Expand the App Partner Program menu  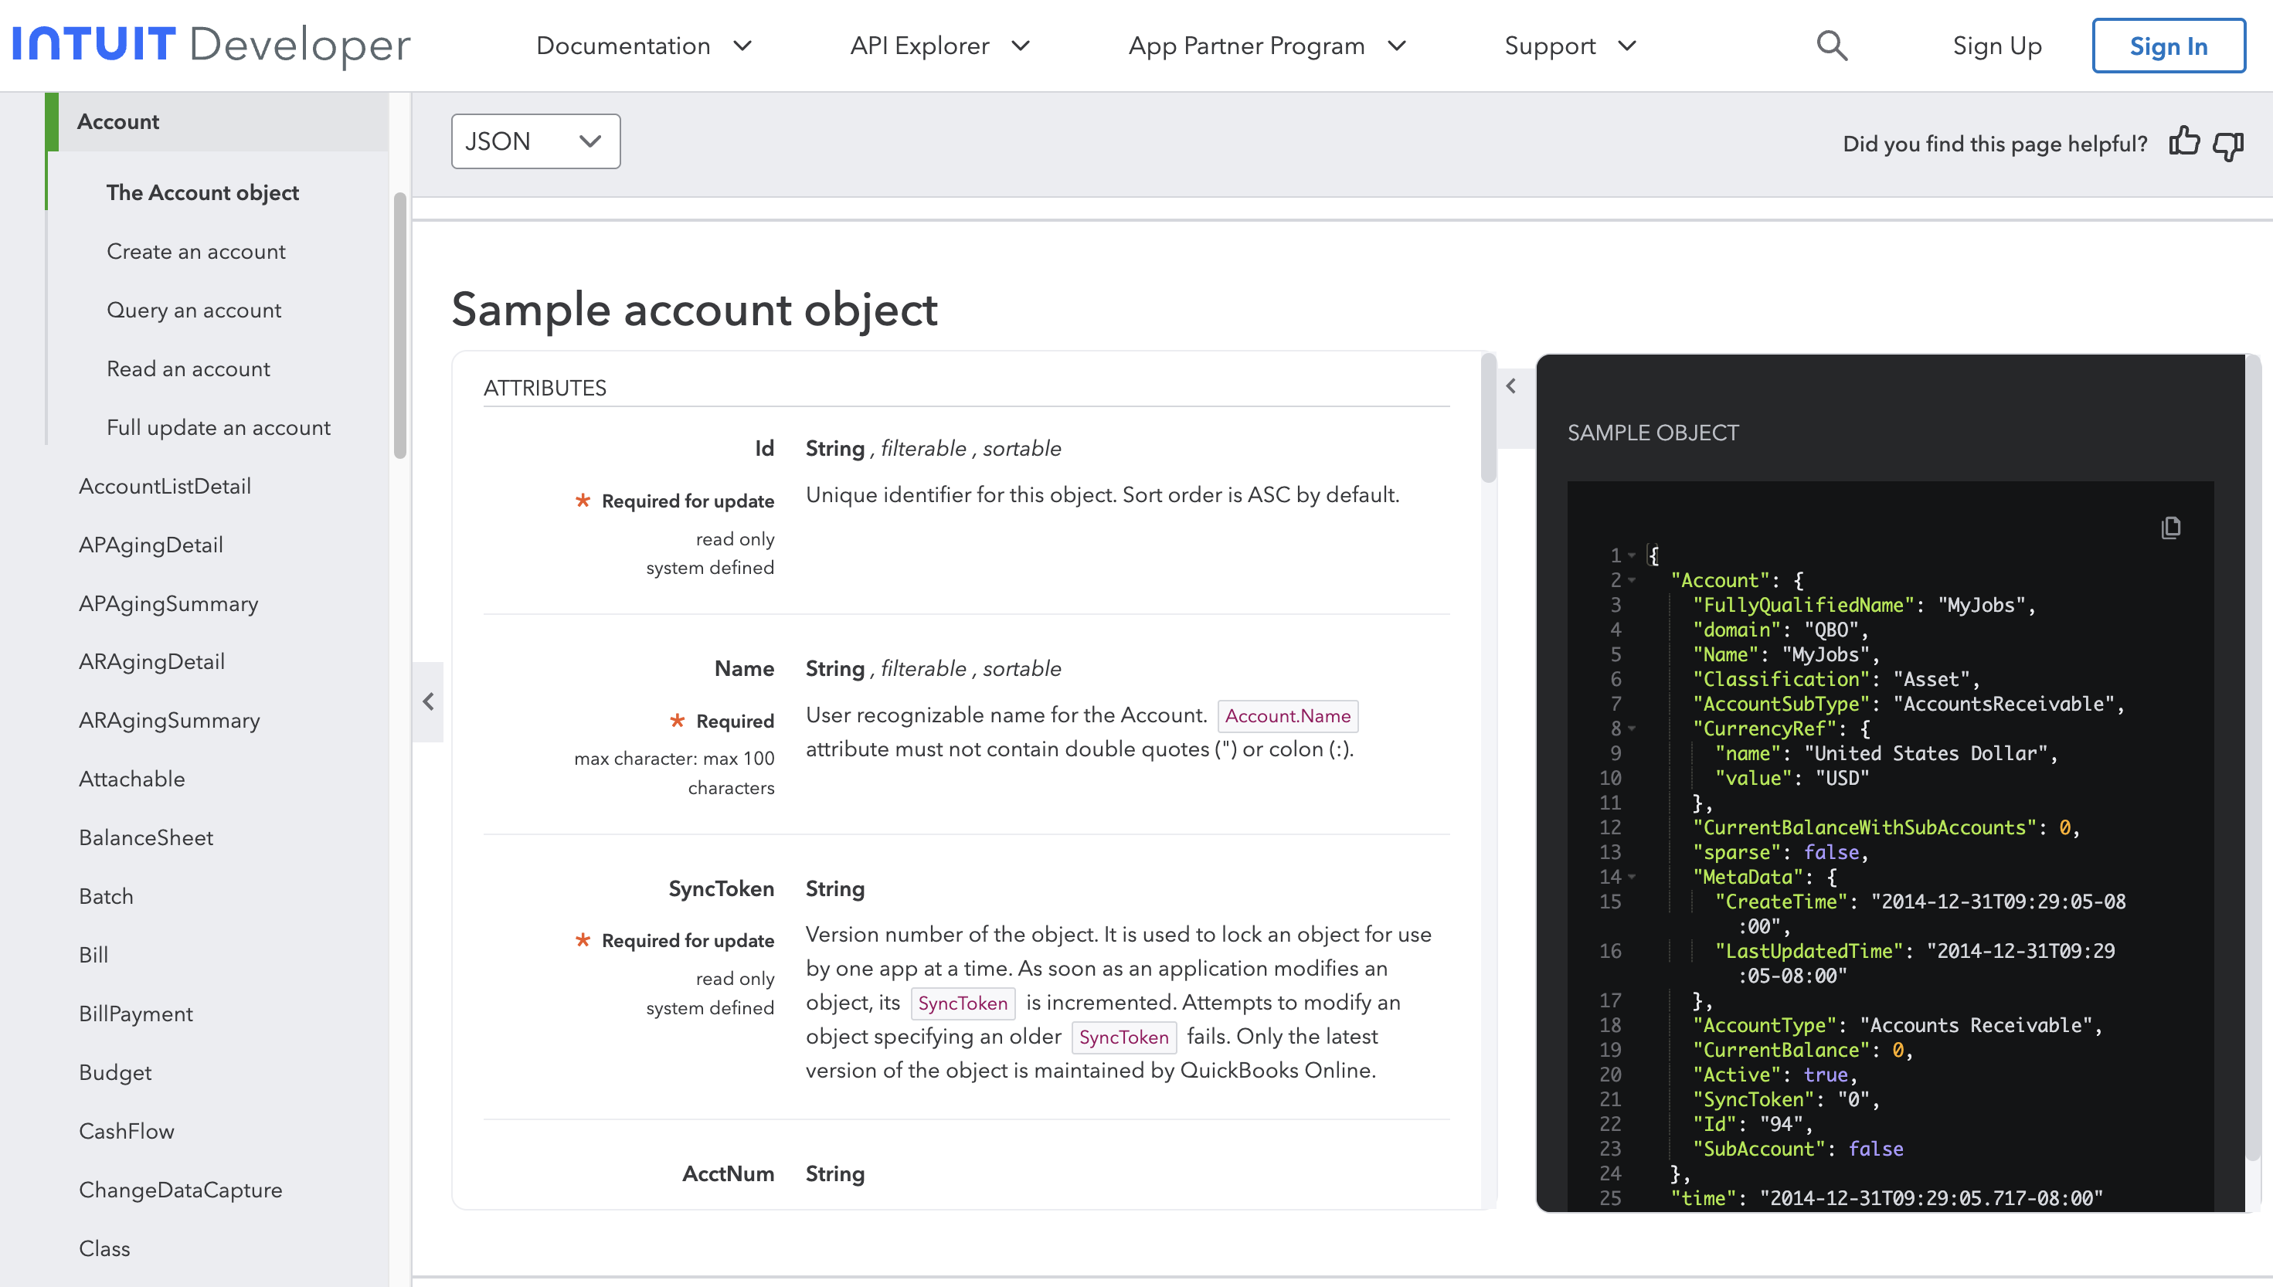1267,46
